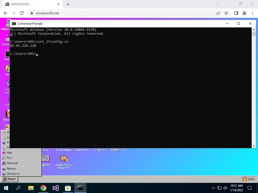This screenshot has height=193, width=258.
Task: Open File Explorer from the taskbar
Action: [x=31, y=188]
